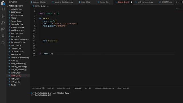
Task: Click tkinter_2.py in the breadcrumb
Action: [40, 6]
